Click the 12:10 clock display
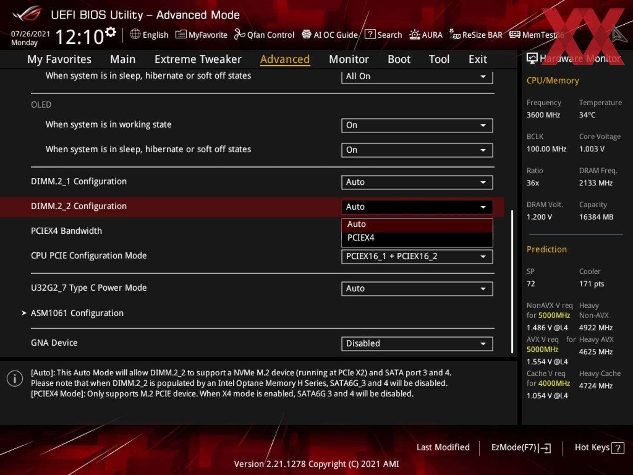Viewport: 633px width, 475px height. coord(79,36)
